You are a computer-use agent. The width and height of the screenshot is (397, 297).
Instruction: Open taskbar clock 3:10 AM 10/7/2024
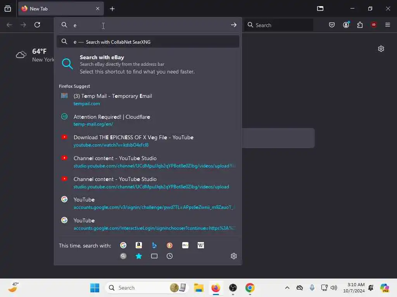point(354,288)
